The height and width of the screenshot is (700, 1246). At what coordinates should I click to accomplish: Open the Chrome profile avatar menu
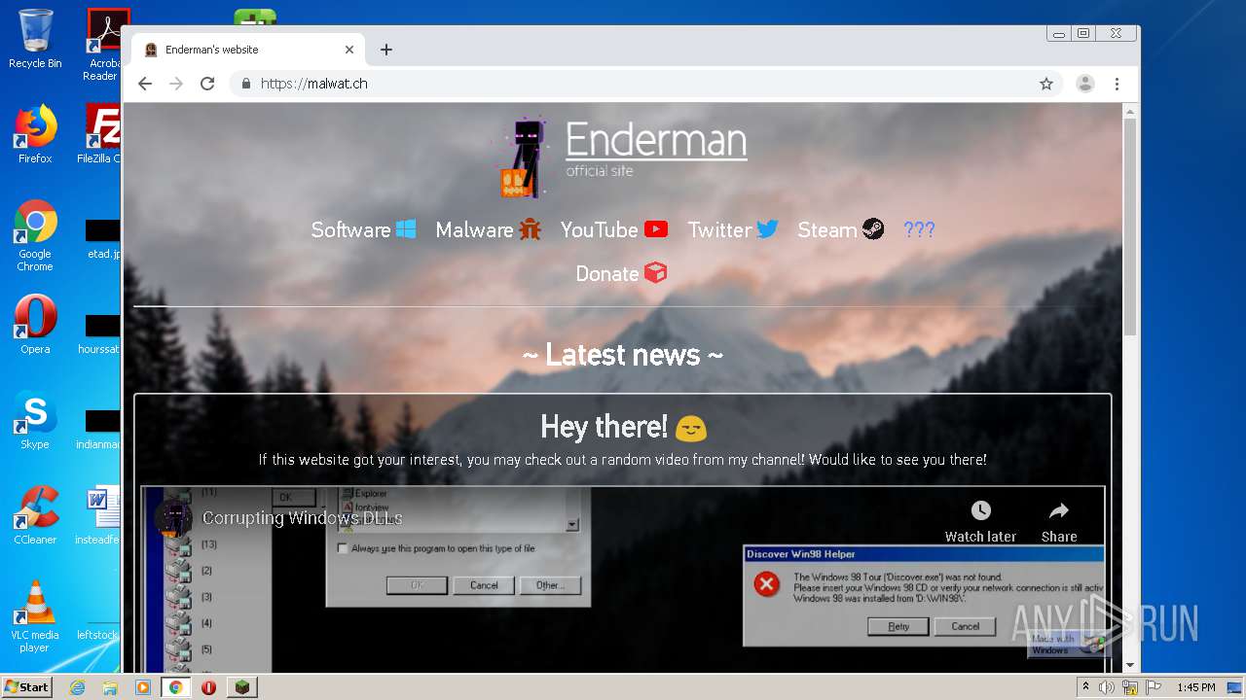click(1084, 84)
